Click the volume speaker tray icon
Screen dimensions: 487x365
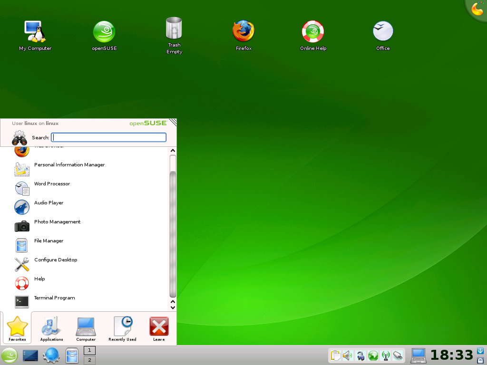click(347, 355)
